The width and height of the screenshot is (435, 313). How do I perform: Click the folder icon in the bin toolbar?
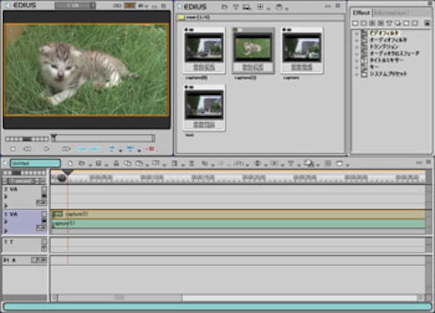224,7
